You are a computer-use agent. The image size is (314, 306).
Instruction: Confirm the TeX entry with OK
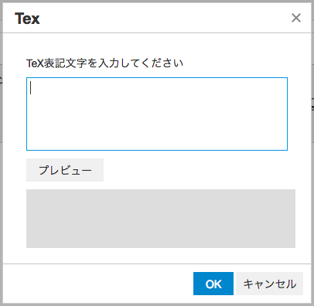pos(213,284)
